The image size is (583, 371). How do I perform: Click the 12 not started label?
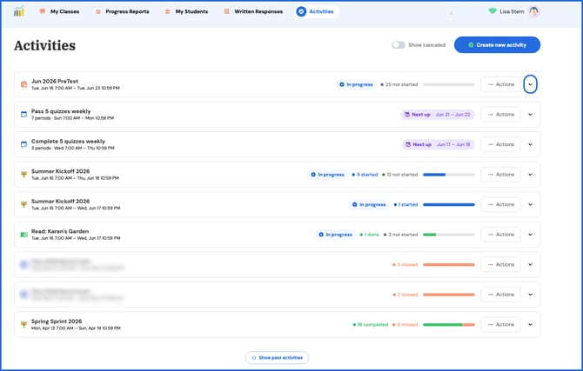399,175
